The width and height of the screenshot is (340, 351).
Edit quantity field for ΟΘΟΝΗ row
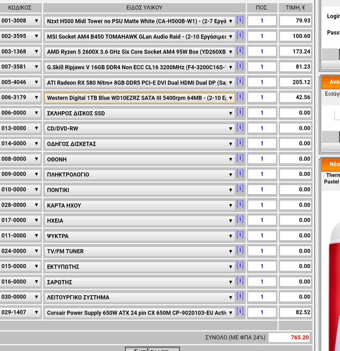tap(262, 159)
